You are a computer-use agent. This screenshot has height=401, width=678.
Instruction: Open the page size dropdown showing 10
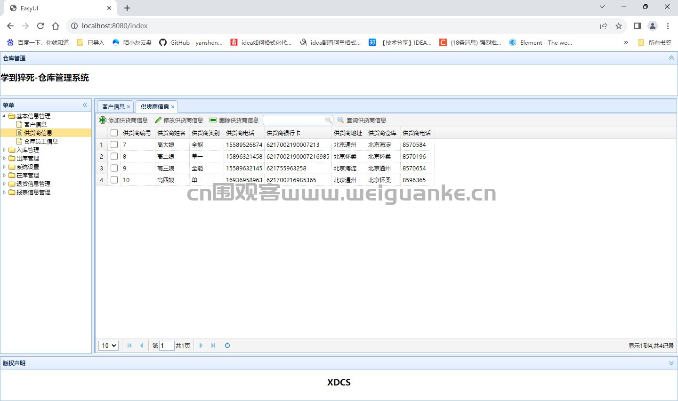tap(108, 345)
